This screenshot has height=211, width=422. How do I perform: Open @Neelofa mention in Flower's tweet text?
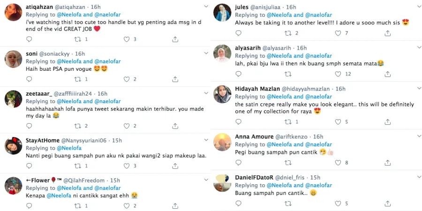click(59, 195)
